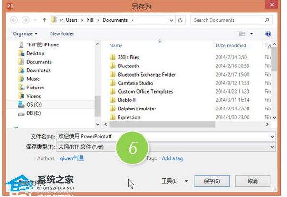
Task: Expand the Organize menu
Action: [x=25, y=34]
